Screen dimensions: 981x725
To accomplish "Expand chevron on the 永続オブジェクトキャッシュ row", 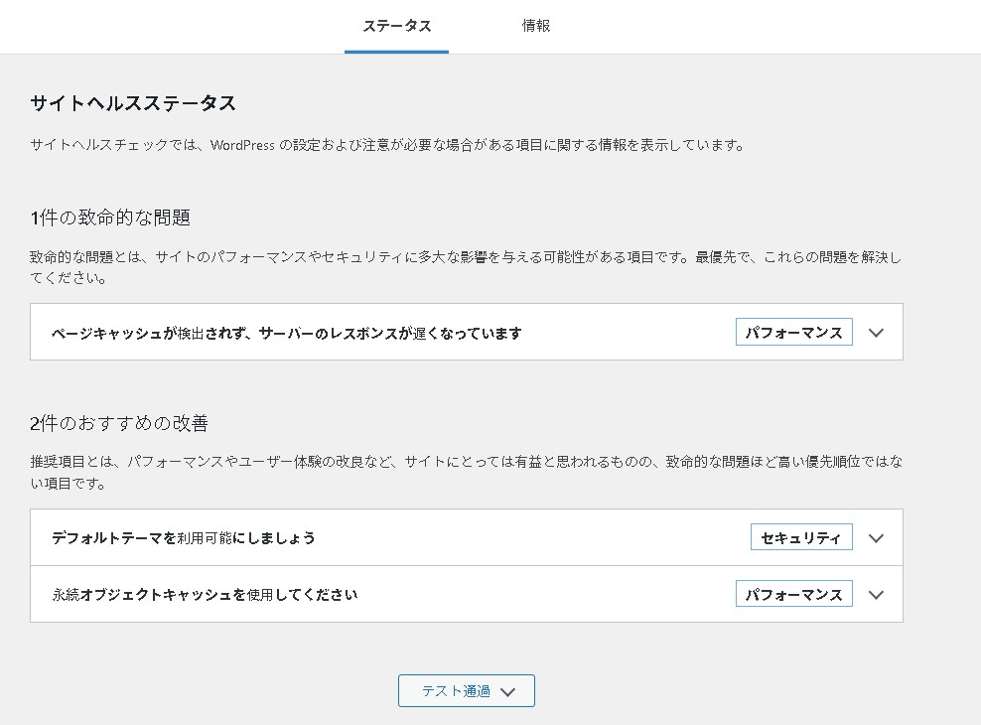I will coord(876,595).
